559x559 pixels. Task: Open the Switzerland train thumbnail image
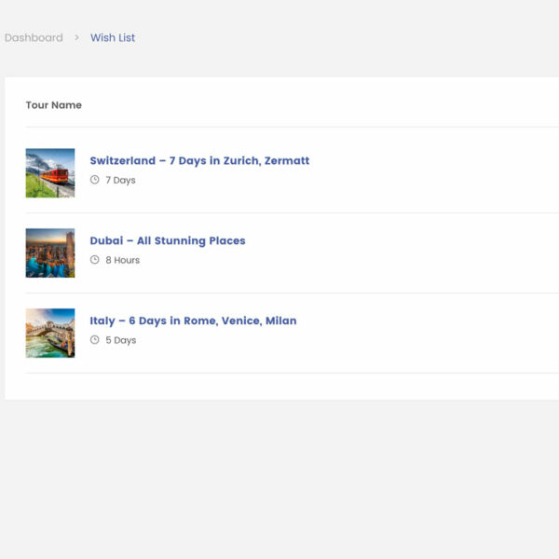pyautogui.click(x=50, y=173)
